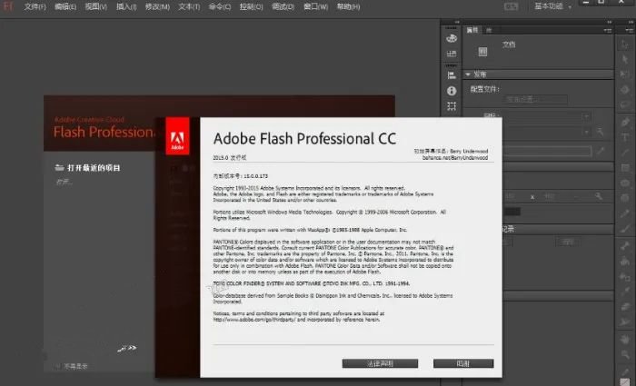Select the Text tool

(625, 137)
